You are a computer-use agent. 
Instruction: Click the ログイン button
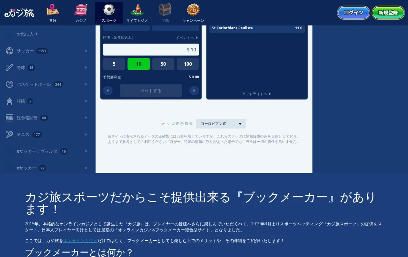pos(354,13)
